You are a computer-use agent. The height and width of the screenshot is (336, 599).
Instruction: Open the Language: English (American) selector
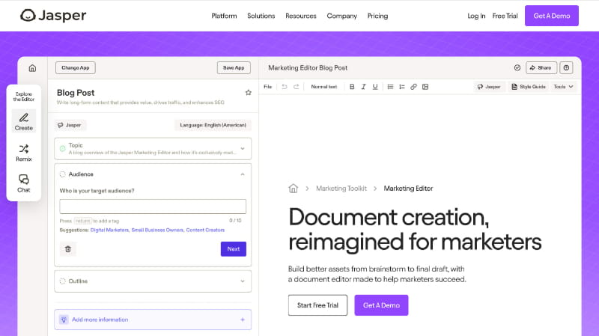(x=213, y=125)
